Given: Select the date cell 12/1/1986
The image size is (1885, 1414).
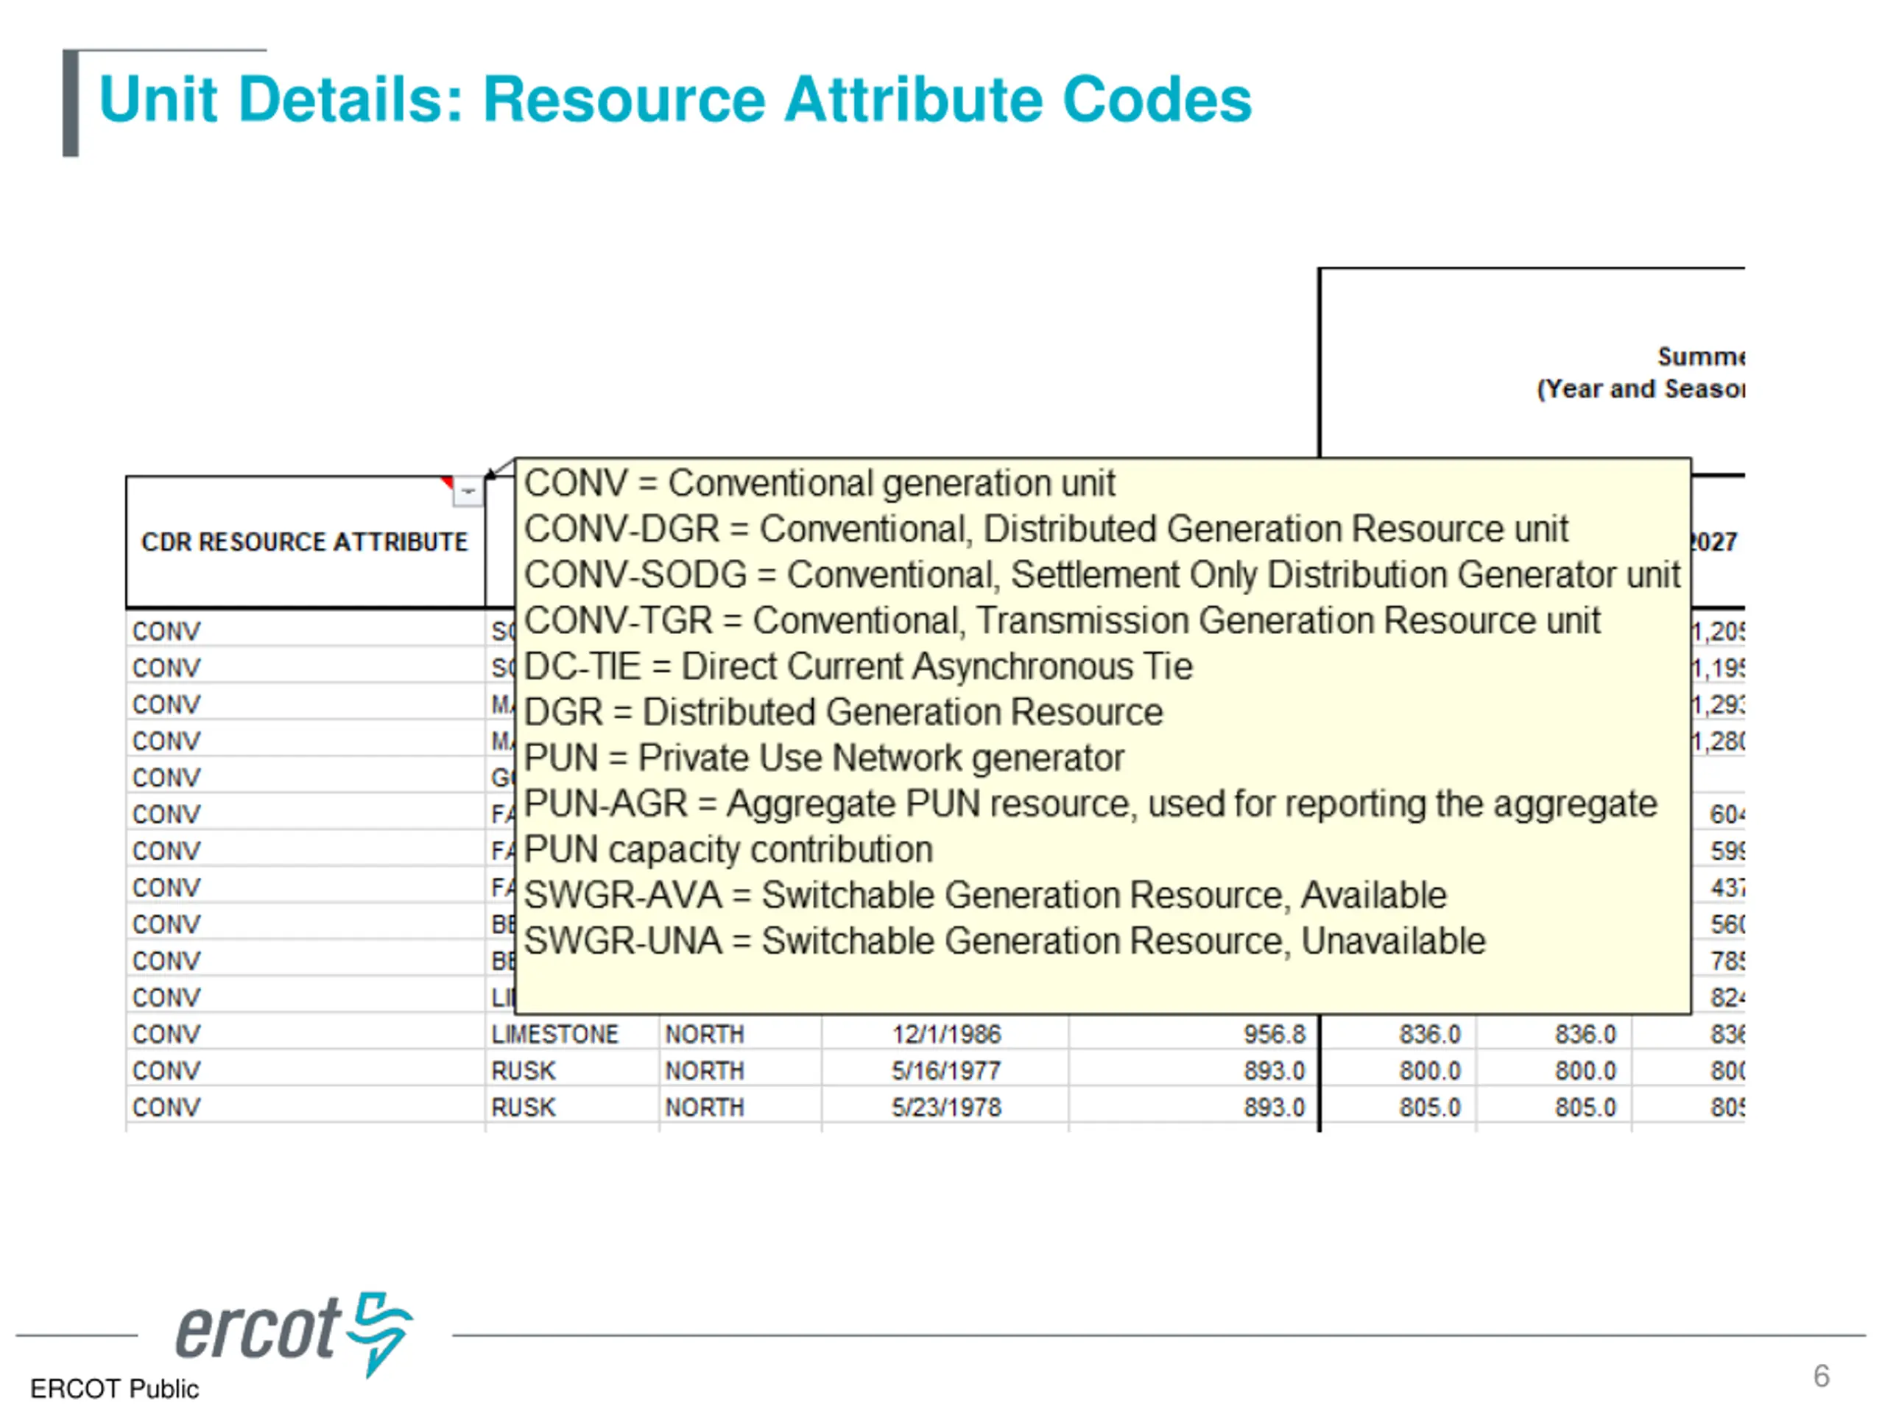Looking at the screenshot, I should tap(945, 1034).
